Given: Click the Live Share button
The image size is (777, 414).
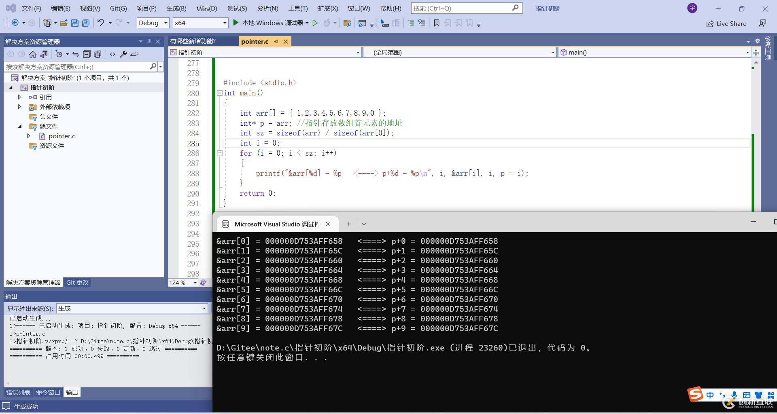Looking at the screenshot, I should tap(727, 23).
